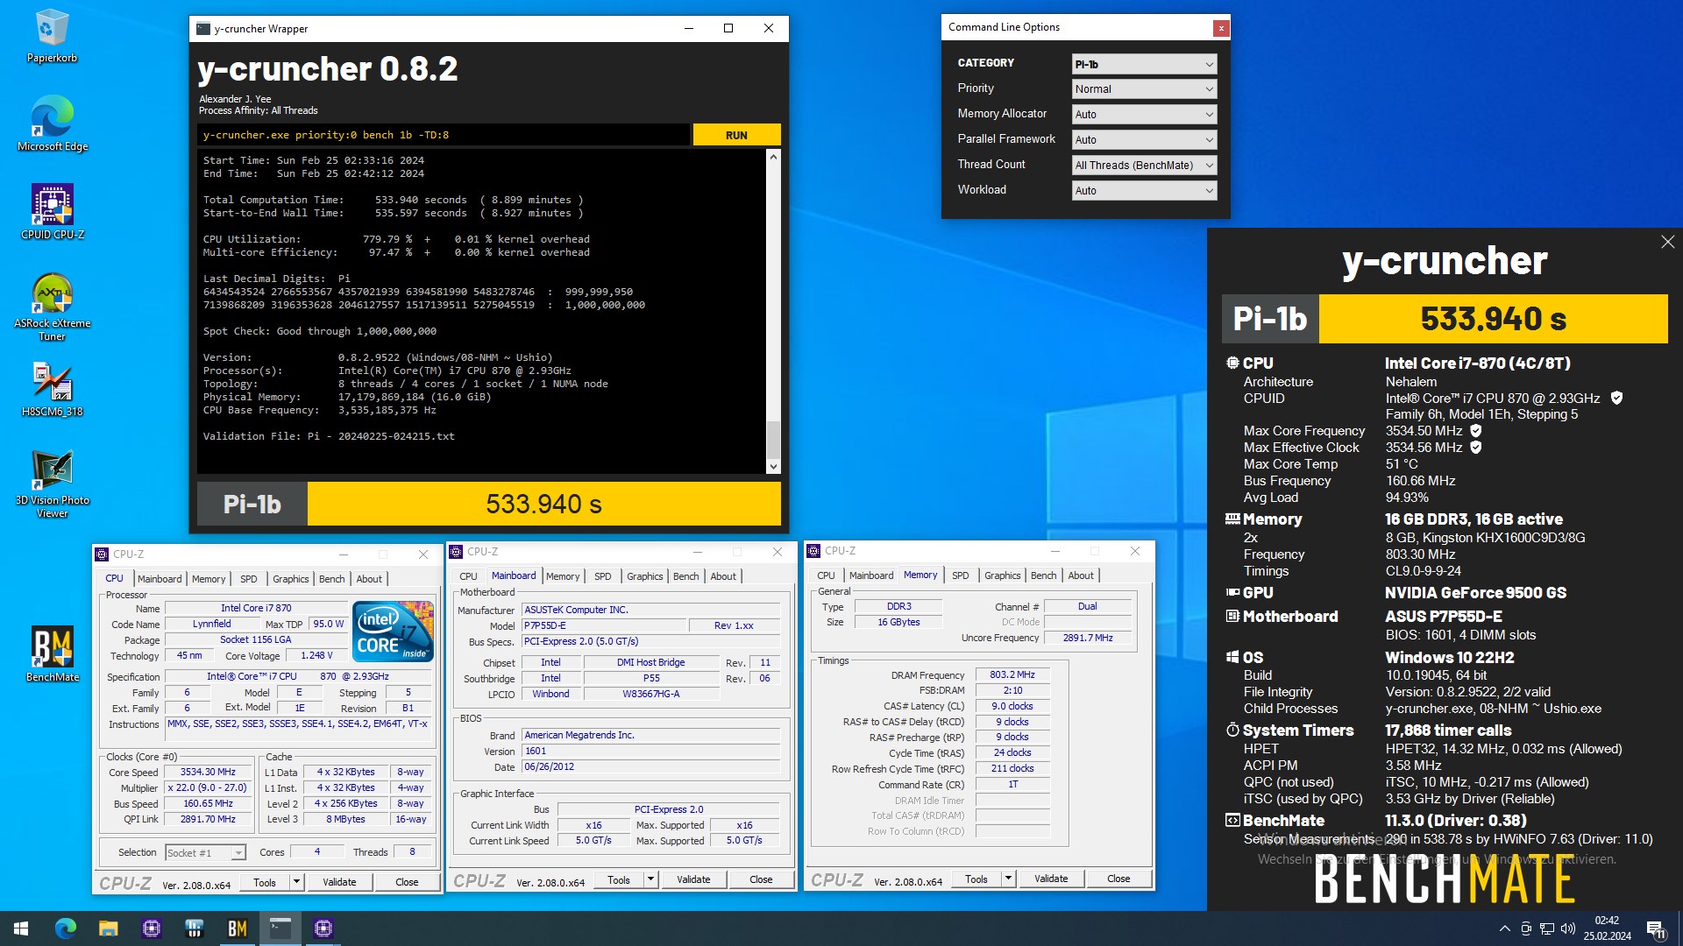Open the Windows Start menu
This screenshot has width=1683, height=946.
tap(21, 928)
